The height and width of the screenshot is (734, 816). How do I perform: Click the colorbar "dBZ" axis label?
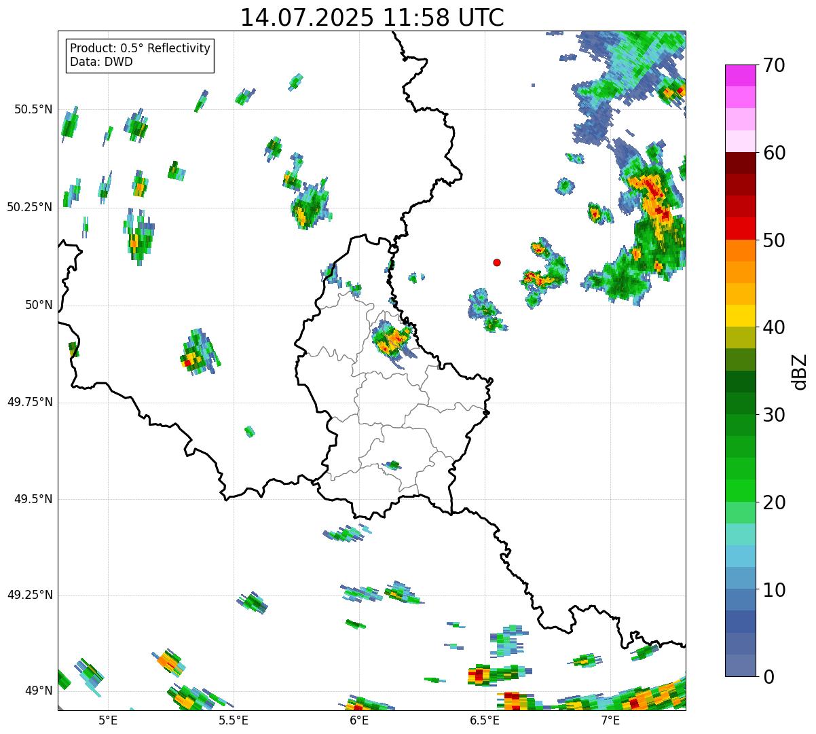799,371
